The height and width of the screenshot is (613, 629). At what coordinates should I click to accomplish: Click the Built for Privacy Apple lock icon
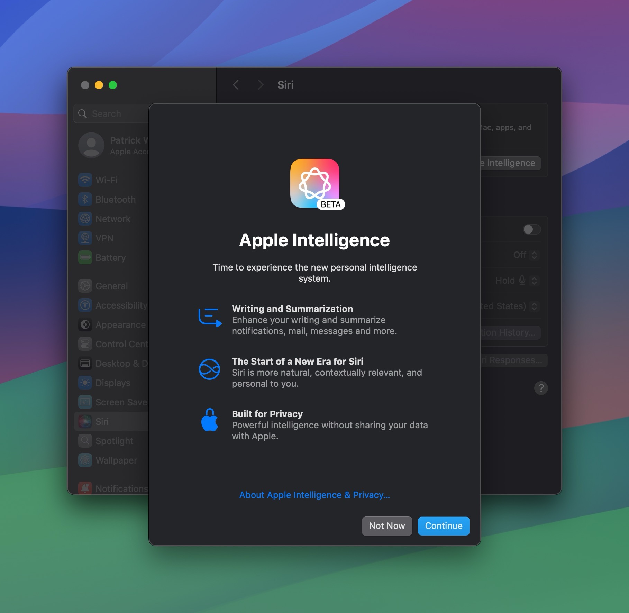pyautogui.click(x=210, y=420)
